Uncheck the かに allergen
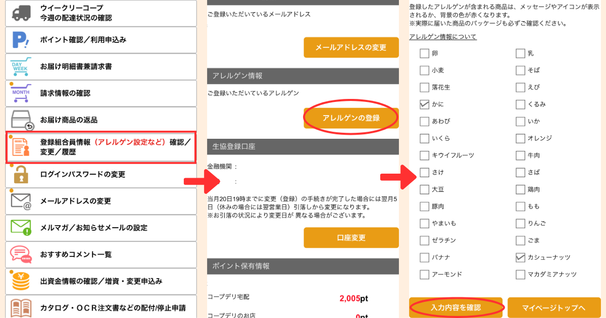The height and width of the screenshot is (318, 606). coord(425,104)
